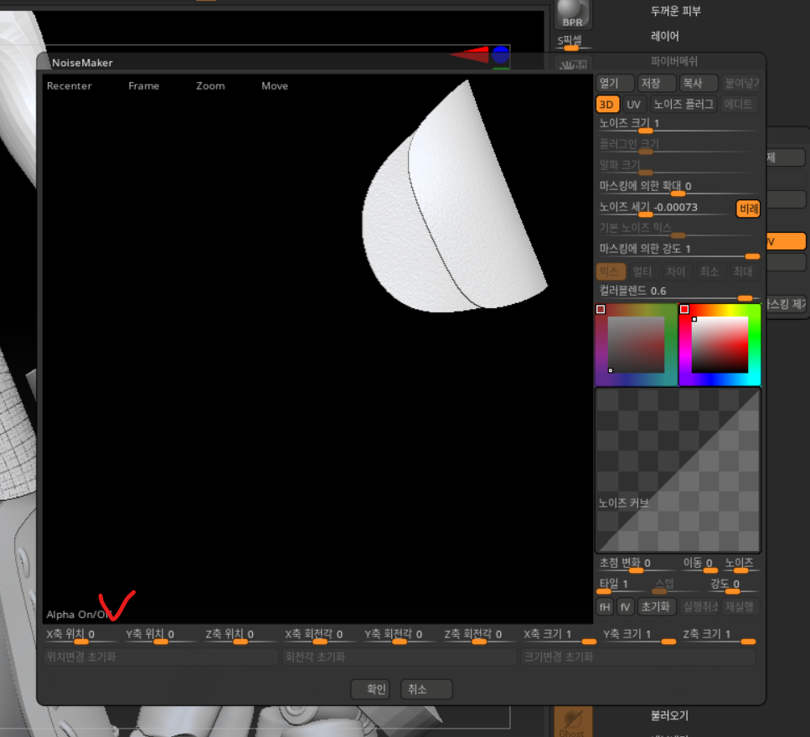Adjust the 노이즈 크기 slider

tap(678, 125)
